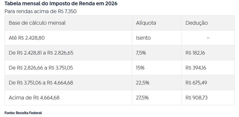
Task: Select the 'Alíquota' column header
Action: [x=146, y=23]
